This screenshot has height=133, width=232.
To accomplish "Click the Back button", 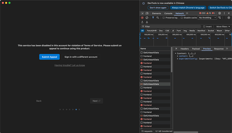I will tap(39, 101).
